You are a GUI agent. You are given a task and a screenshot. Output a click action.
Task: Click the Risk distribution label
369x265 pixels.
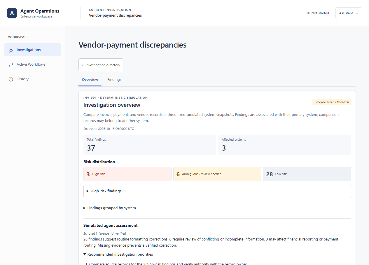(99, 162)
